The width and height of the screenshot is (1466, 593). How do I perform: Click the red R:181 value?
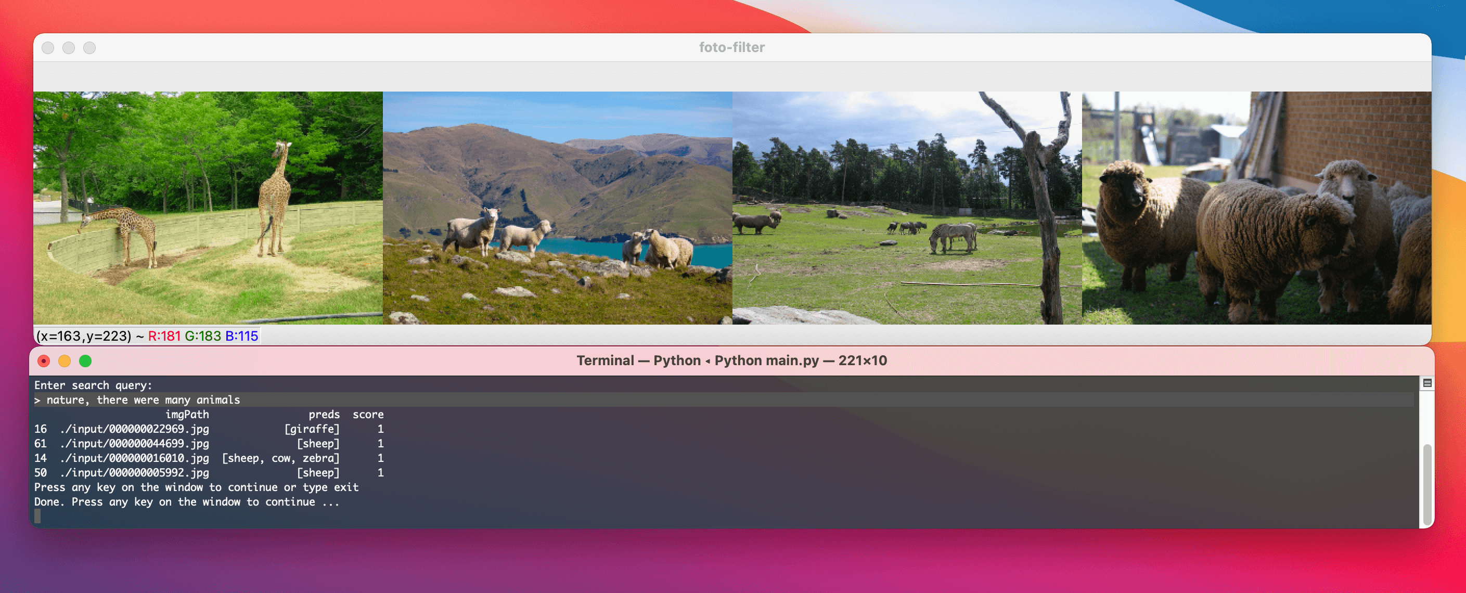tap(164, 337)
